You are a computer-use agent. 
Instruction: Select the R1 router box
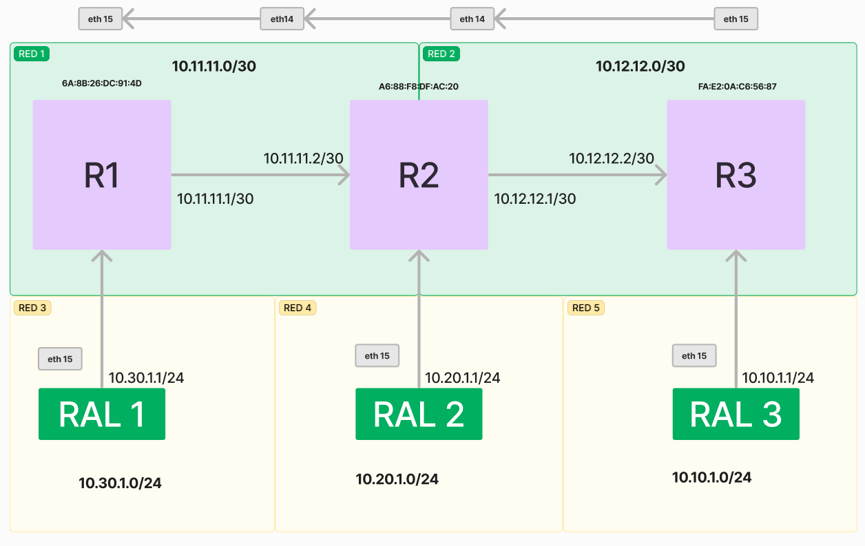point(102,175)
